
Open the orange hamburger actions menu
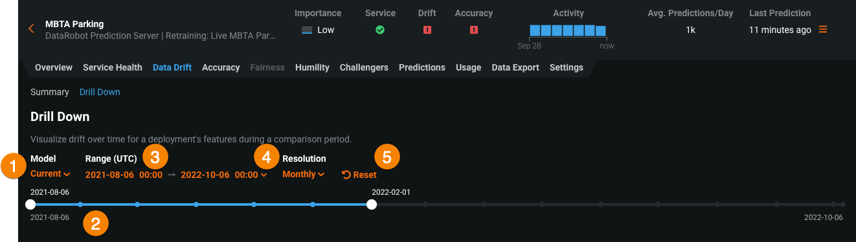point(823,30)
